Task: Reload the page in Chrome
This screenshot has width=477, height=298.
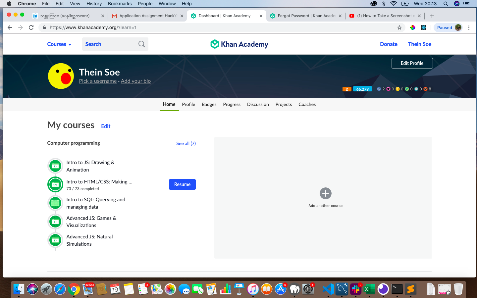Action: pos(31,27)
